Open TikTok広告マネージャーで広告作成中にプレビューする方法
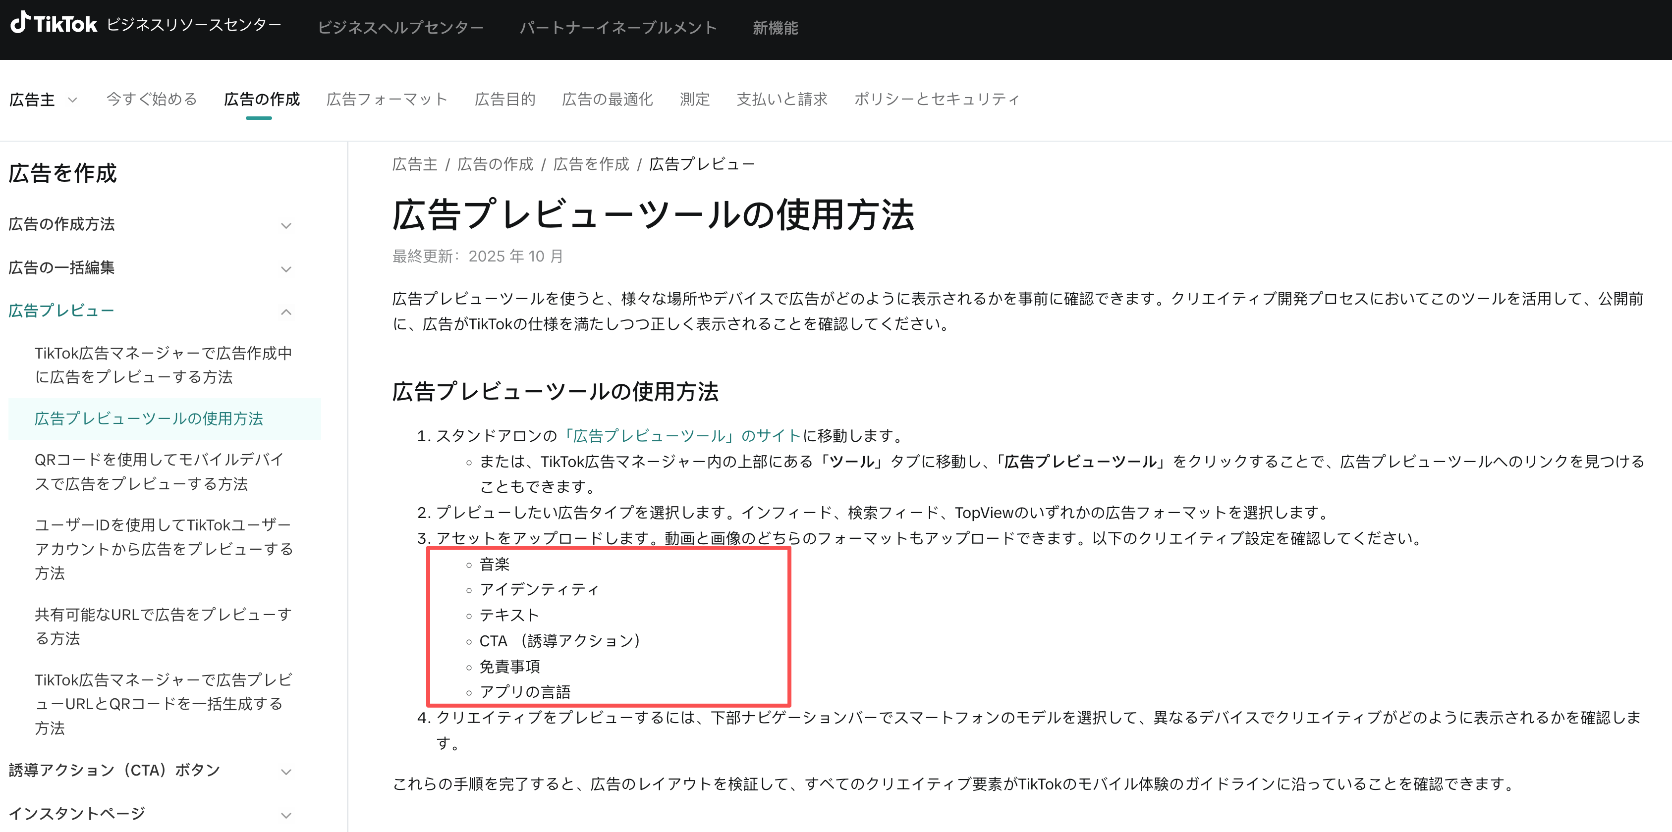This screenshot has height=832, width=1672. tap(164, 365)
